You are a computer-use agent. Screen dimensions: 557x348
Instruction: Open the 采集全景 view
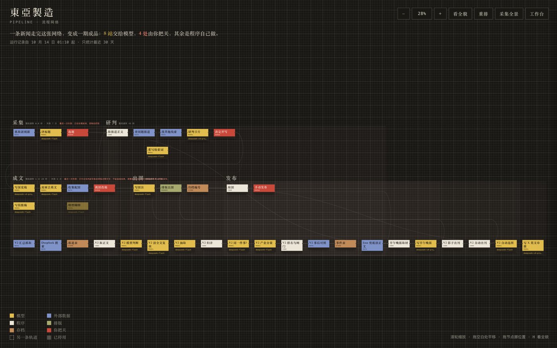509,14
